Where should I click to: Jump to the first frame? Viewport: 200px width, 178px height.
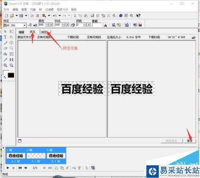[20, 168]
